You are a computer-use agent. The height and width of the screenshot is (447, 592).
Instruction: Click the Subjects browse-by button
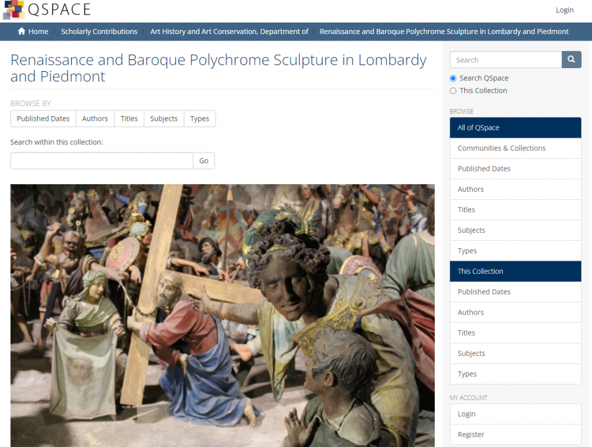coord(164,118)
